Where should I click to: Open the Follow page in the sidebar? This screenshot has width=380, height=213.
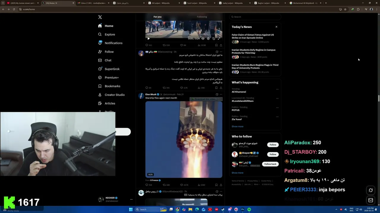pos(106,51)
